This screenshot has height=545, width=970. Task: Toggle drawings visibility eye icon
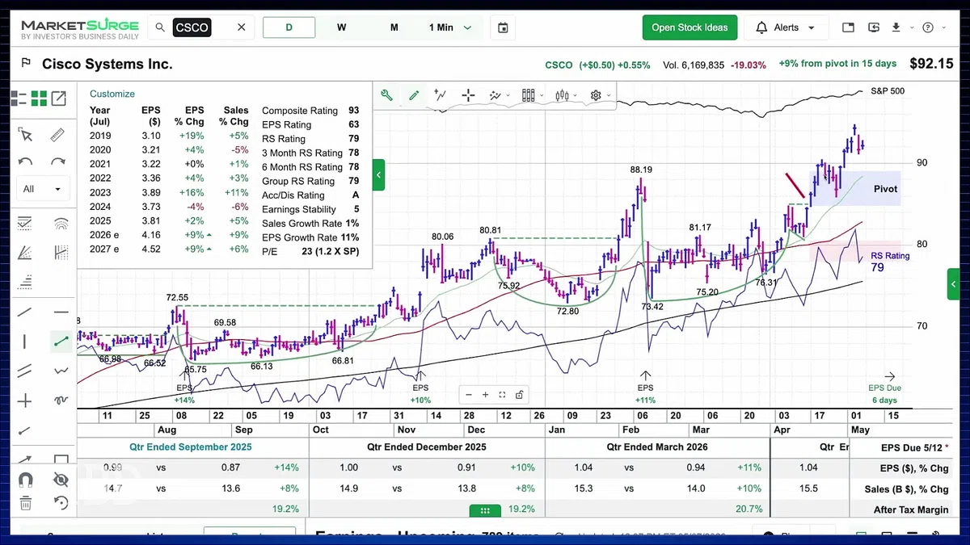61,480
